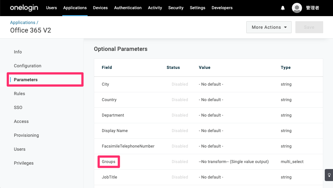Open the Activity top menu
The height and width of the screenshot is (188, 333).
155,8
